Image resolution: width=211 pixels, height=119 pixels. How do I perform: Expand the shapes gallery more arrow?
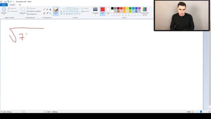pos(80,14)
